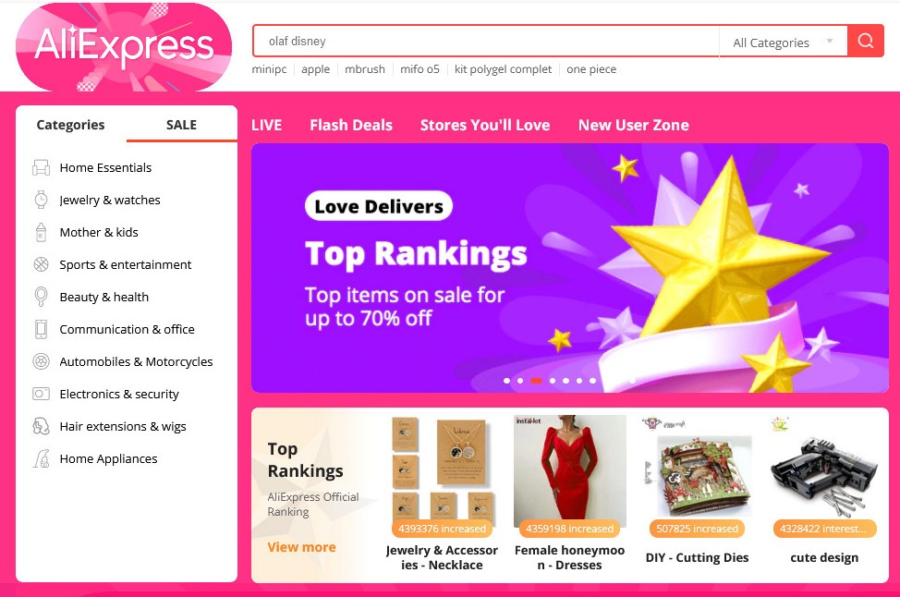Go to New User Zone

[x=634, y=125]
